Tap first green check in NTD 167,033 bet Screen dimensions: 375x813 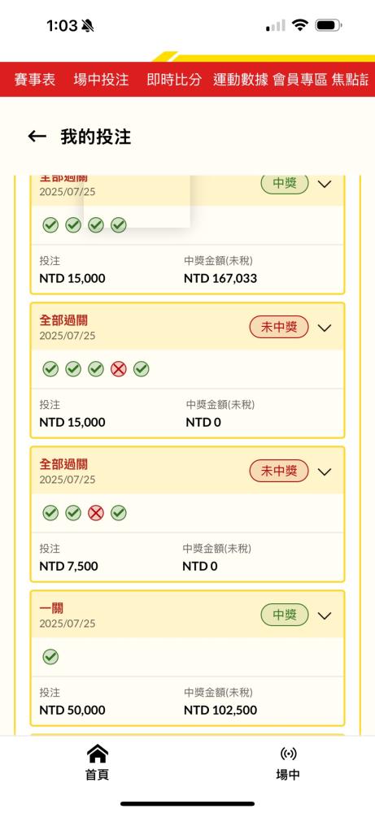pyautogui.click(x=50, y=225)
